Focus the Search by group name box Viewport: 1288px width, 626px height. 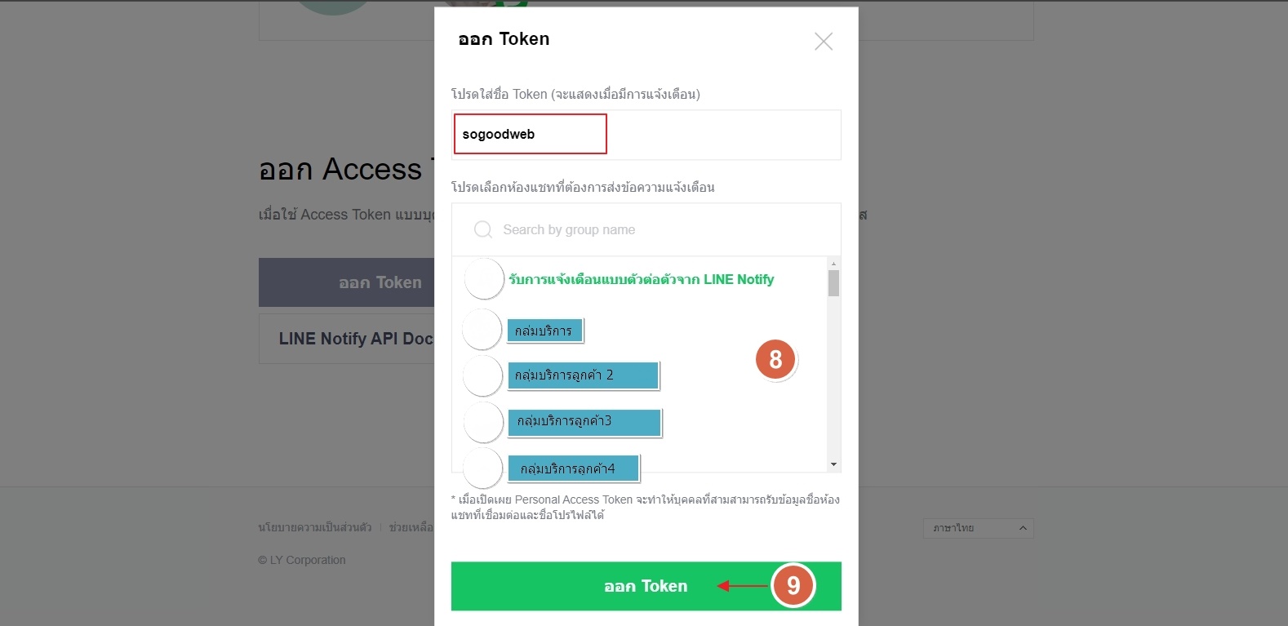646,229
